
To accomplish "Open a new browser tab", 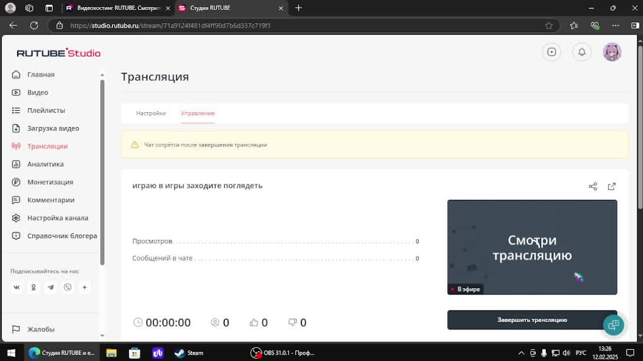I will coord(299,8).
